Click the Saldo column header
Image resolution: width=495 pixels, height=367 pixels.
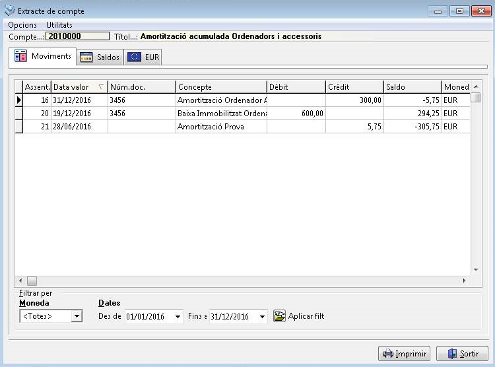point(412,87)
